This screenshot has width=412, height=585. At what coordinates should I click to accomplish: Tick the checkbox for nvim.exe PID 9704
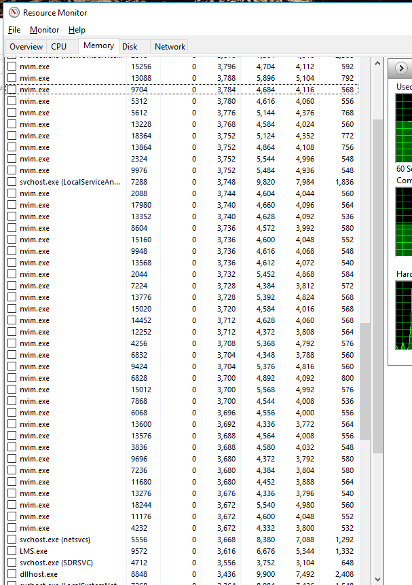(12, 90)
